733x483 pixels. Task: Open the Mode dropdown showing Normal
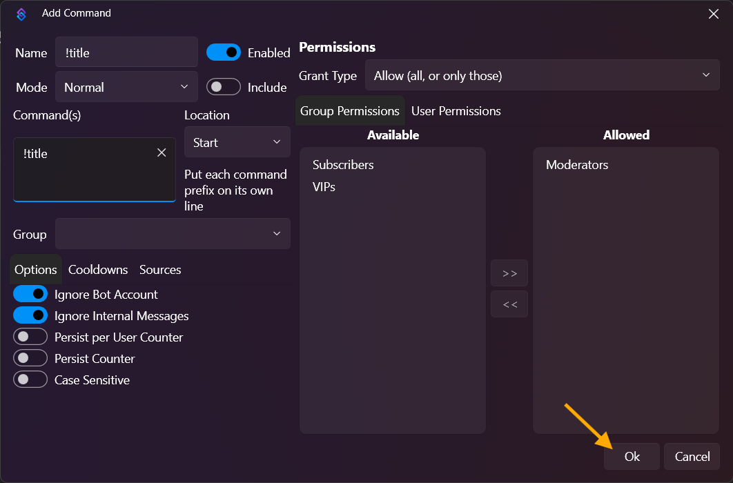pyautogui.click(x=126, y=87)
